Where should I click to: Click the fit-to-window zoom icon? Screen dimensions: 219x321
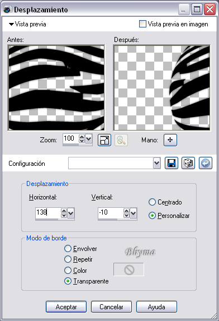104,140
